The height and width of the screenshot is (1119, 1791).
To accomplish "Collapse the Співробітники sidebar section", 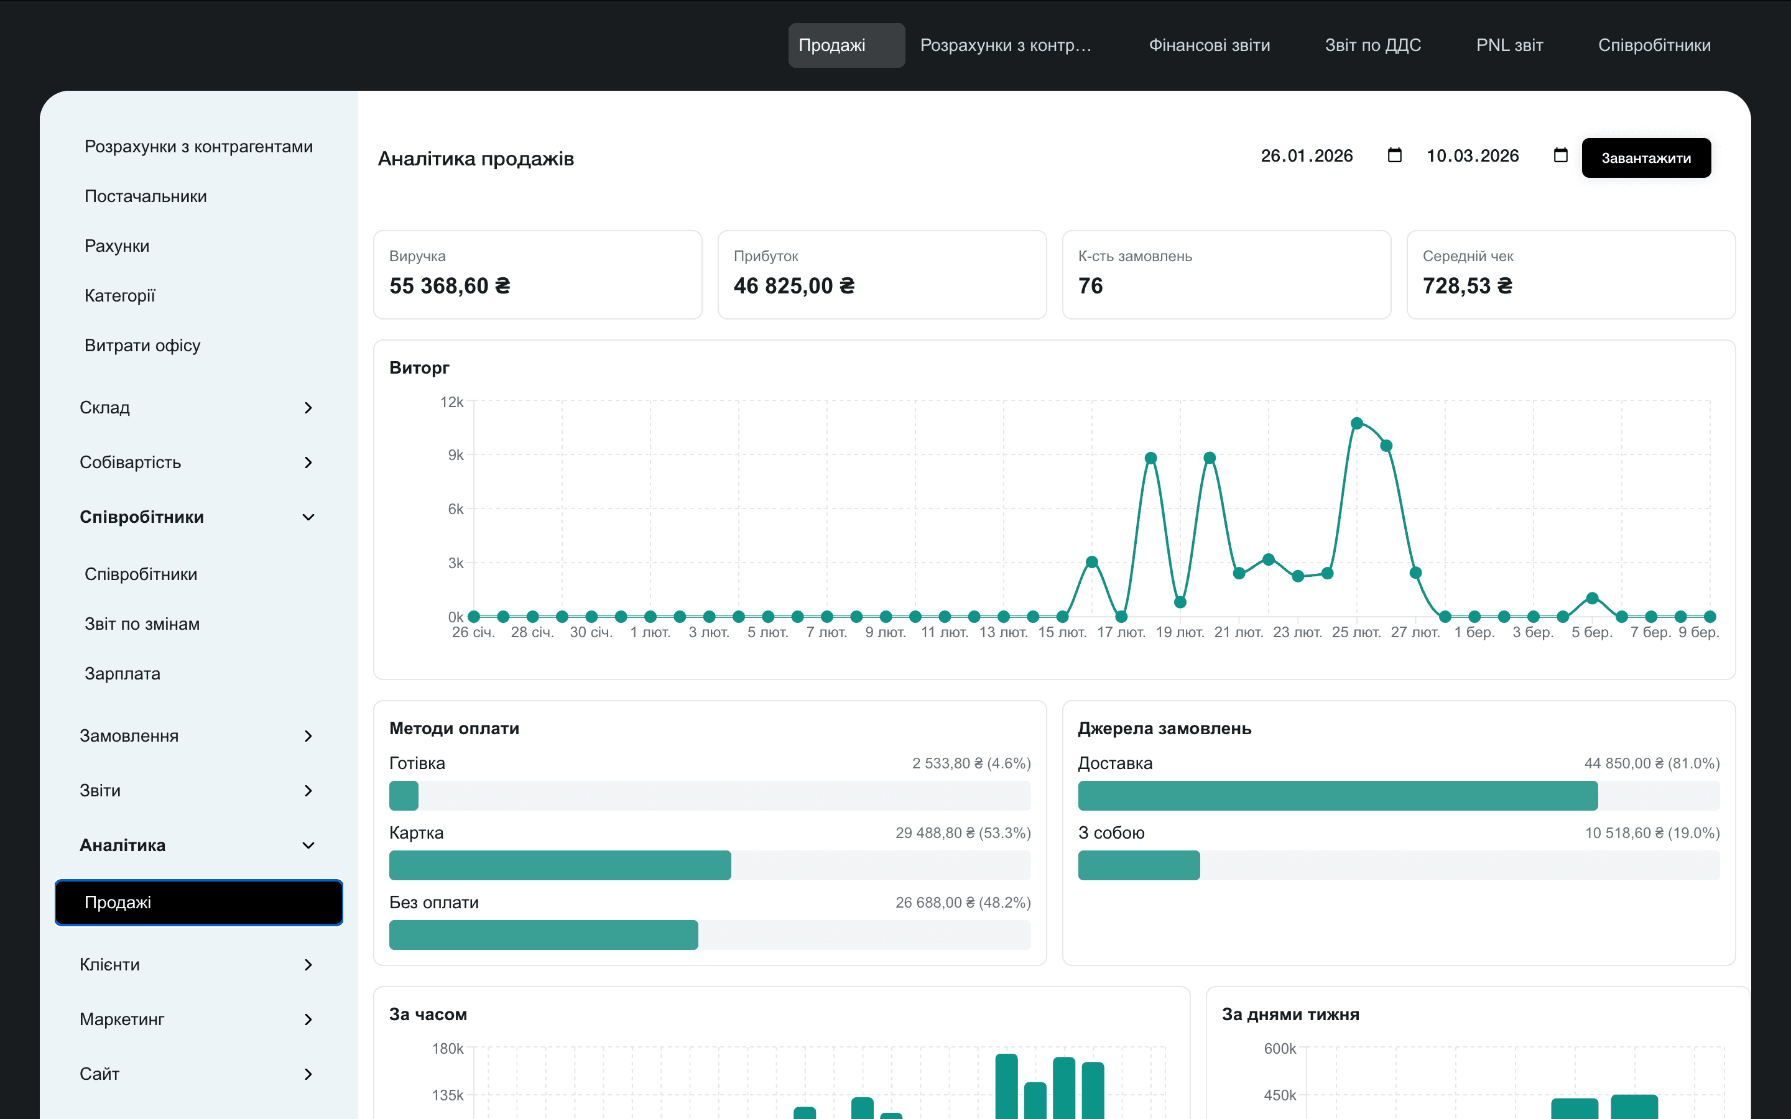I will click(x=198, y=517).
